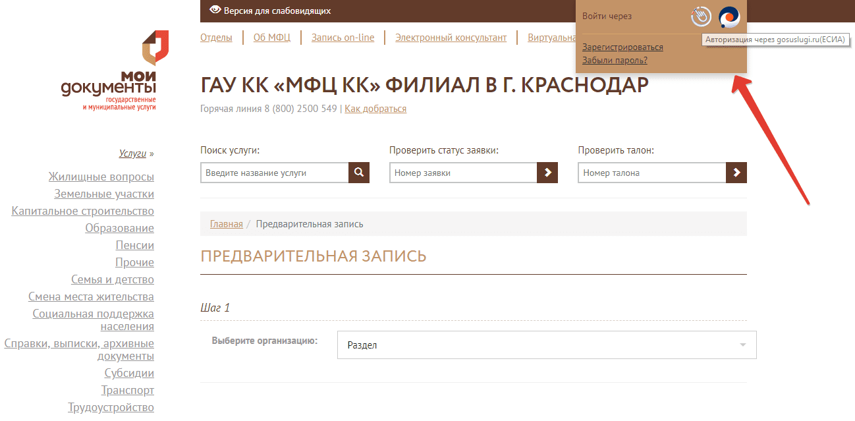Click into the Введите название услуги field
Screen dimensions: 855x421
point(274,173)
